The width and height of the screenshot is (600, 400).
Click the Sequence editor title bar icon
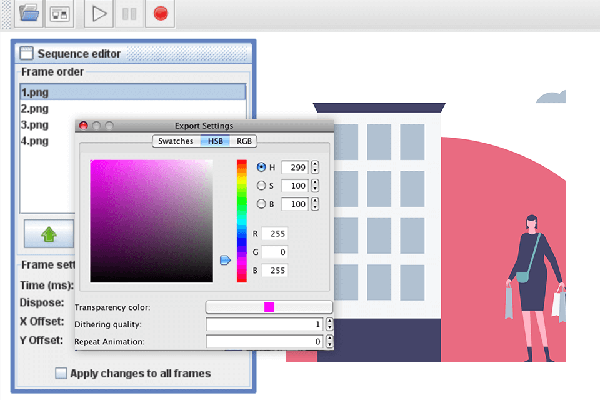pyautogui.click(x=26, y=53)
